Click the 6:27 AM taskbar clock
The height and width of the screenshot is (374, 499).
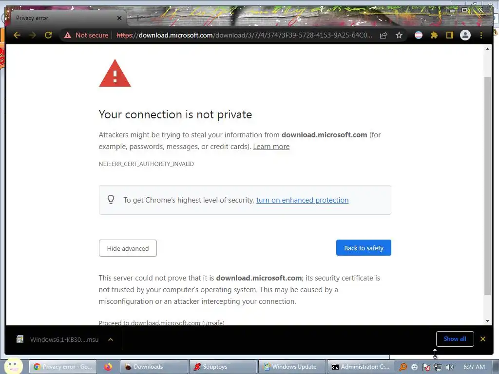point(474,367)
